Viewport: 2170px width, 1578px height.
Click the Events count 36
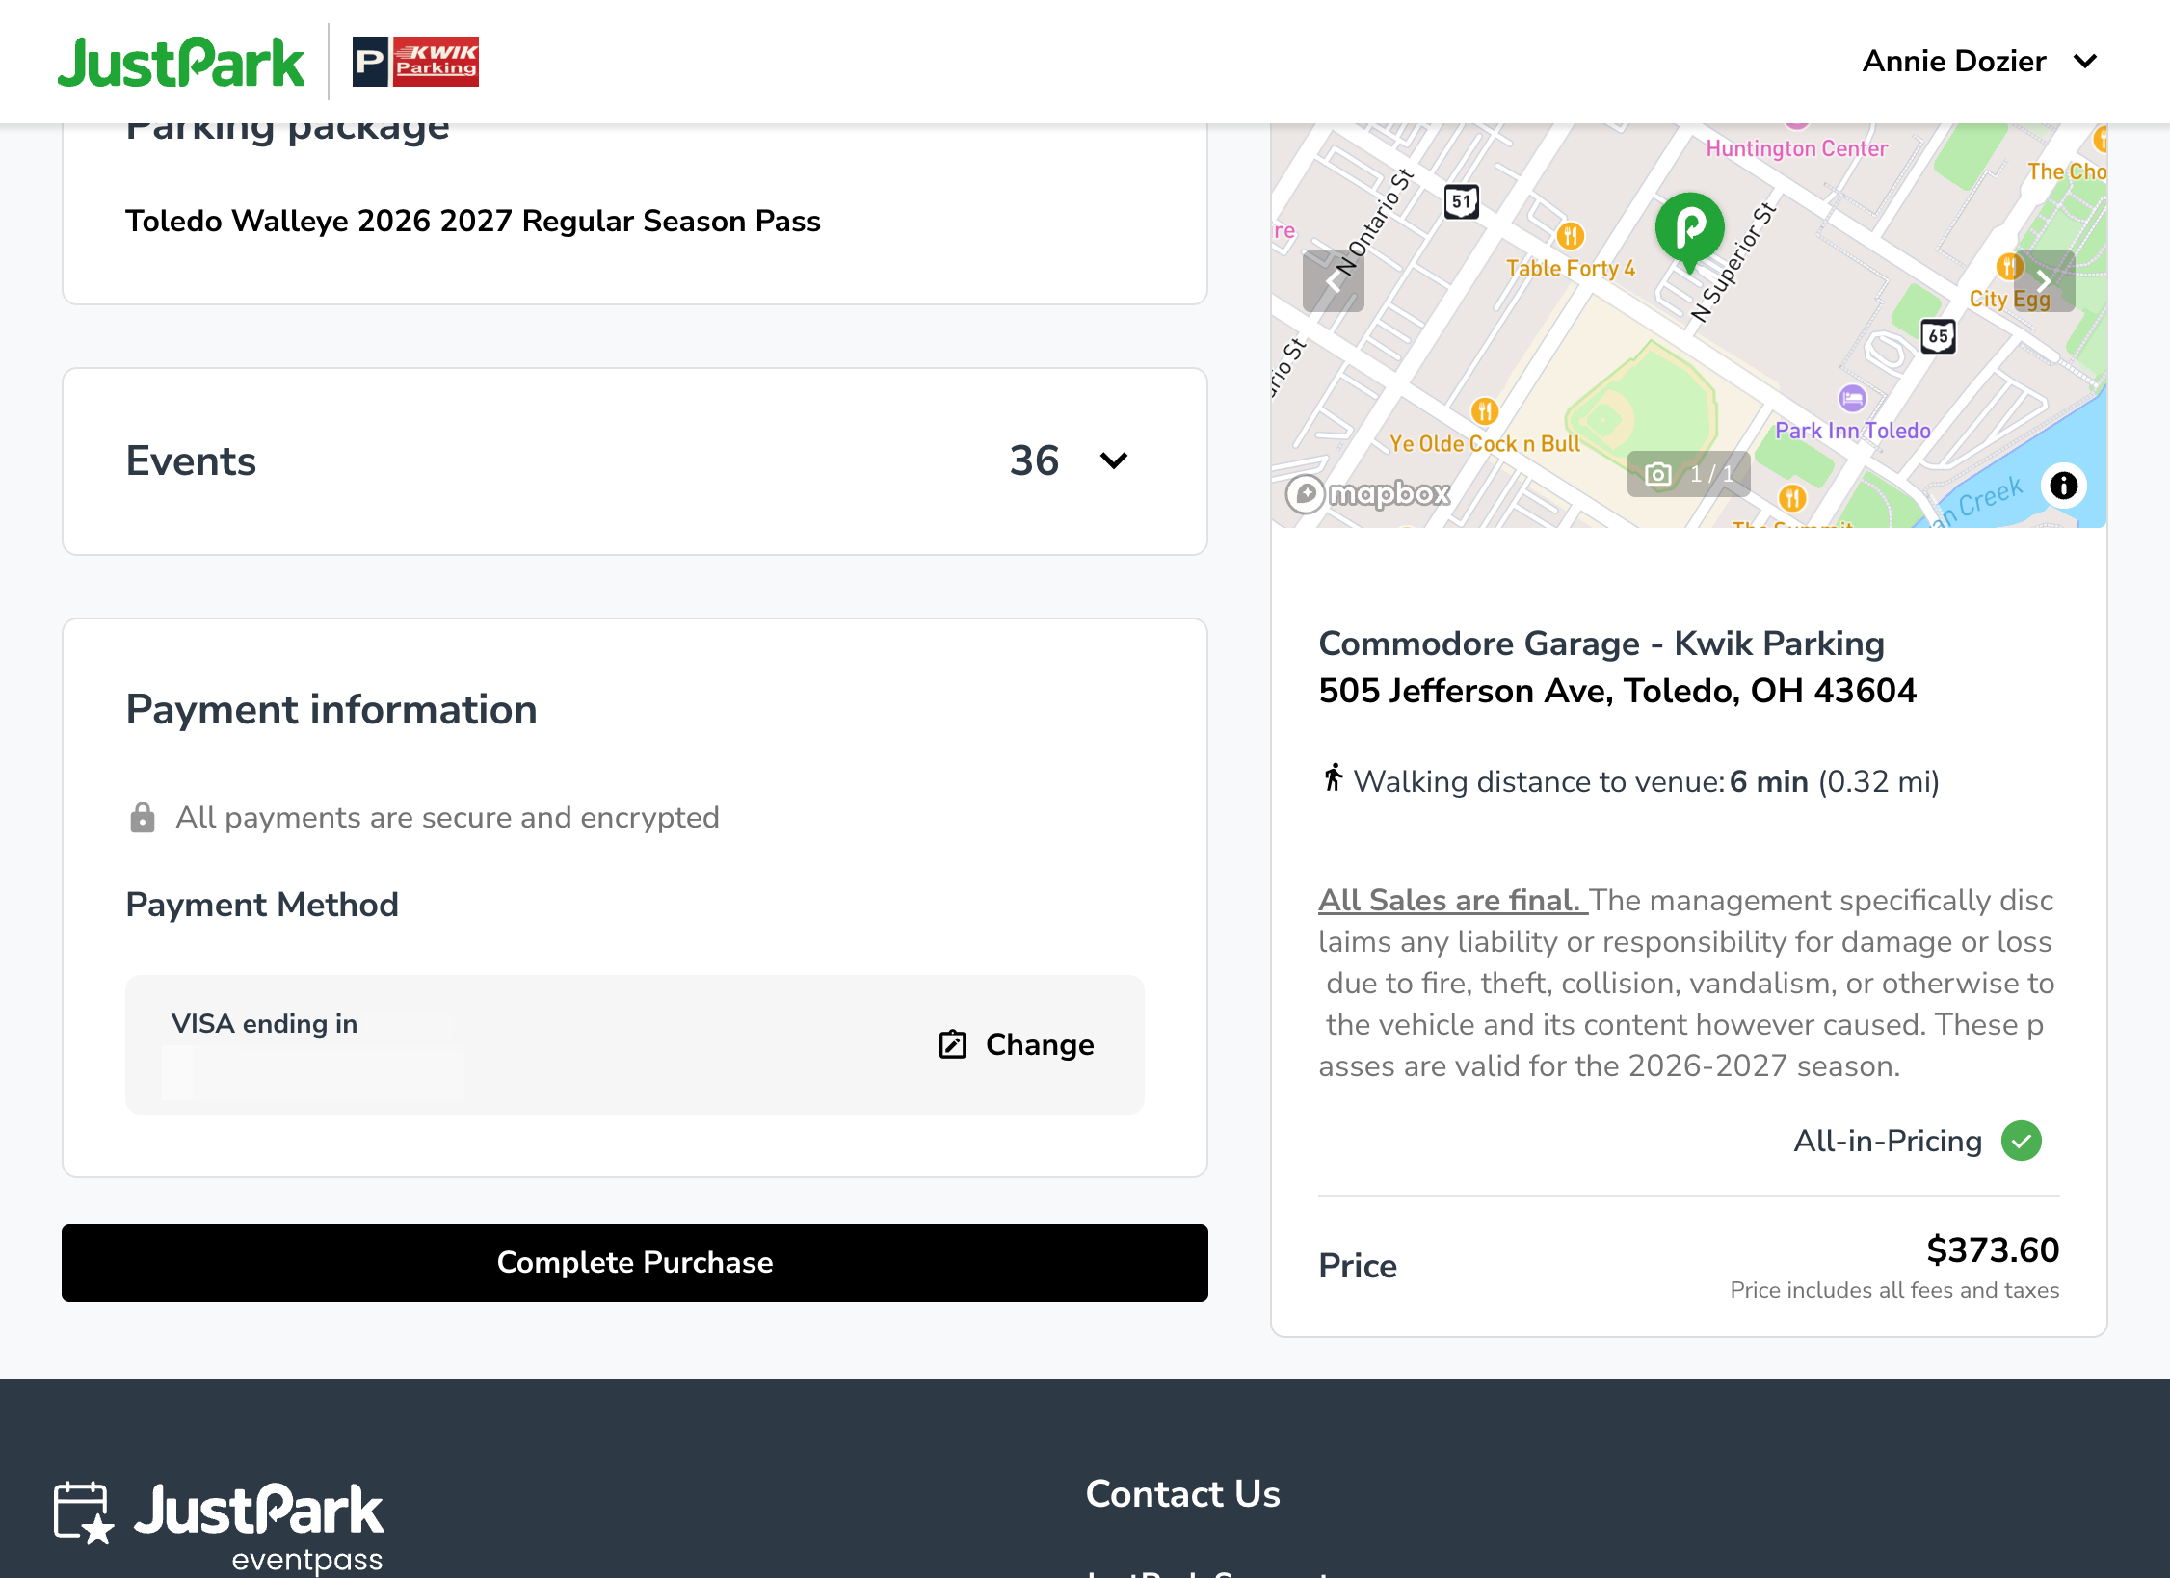[1034, 460]
